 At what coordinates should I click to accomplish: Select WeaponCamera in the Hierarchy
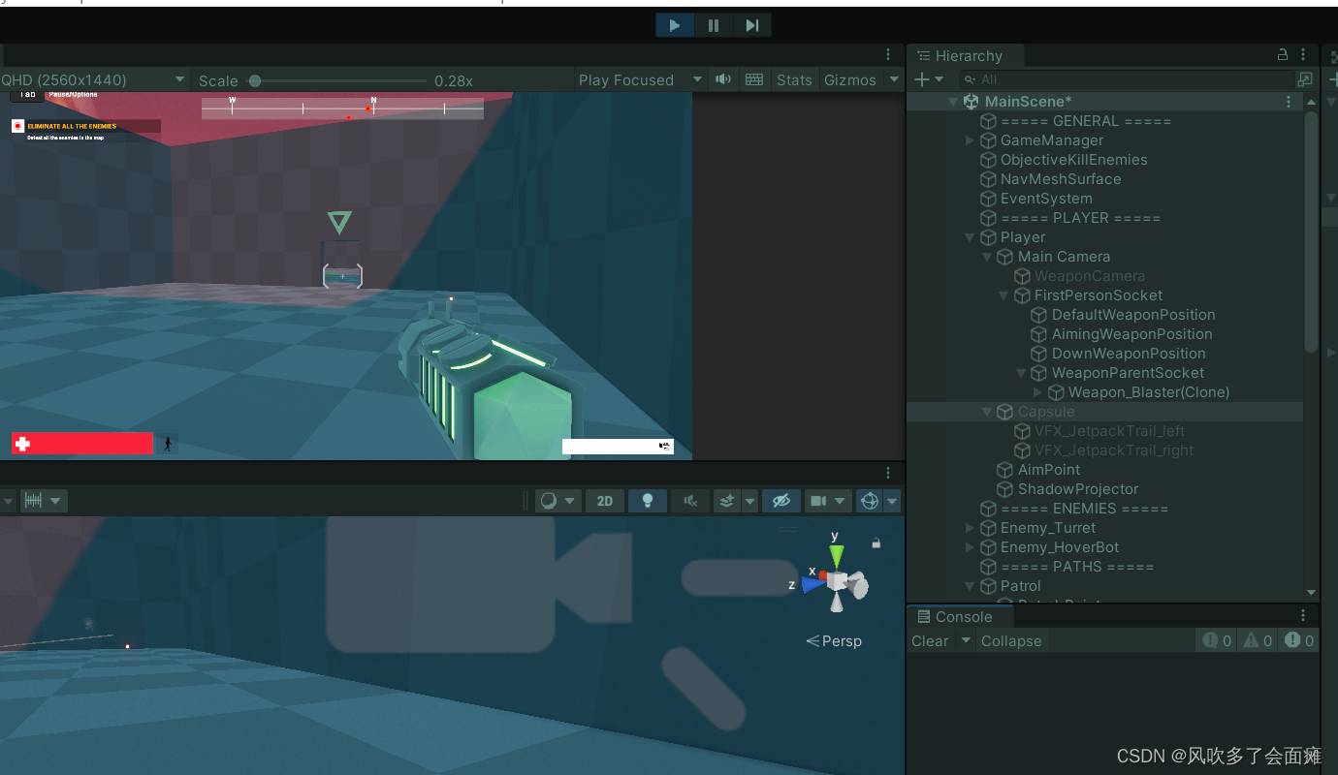click(1090, 276)
